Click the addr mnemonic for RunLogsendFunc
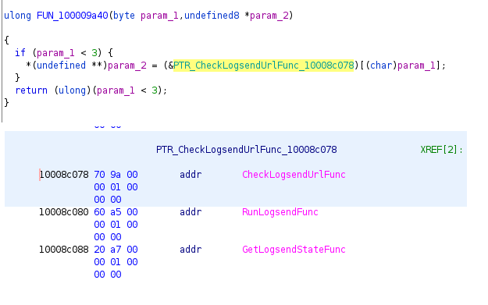Image resolution: width=488 pixels, height=305 pixels. pyautogui.click(x=191, y=212)
